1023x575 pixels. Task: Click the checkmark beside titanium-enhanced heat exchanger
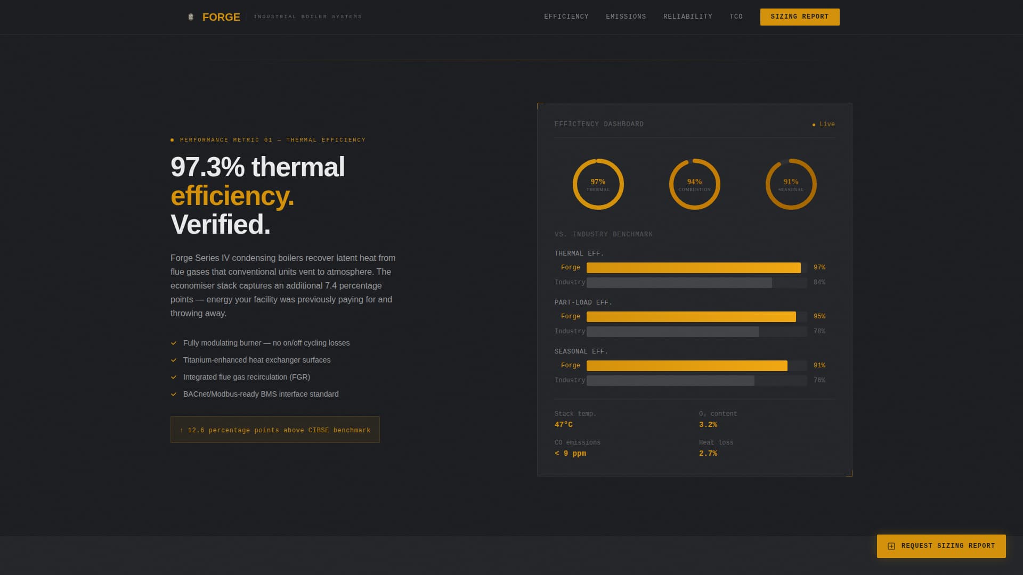pyautogui.click(x=174, y=360)
